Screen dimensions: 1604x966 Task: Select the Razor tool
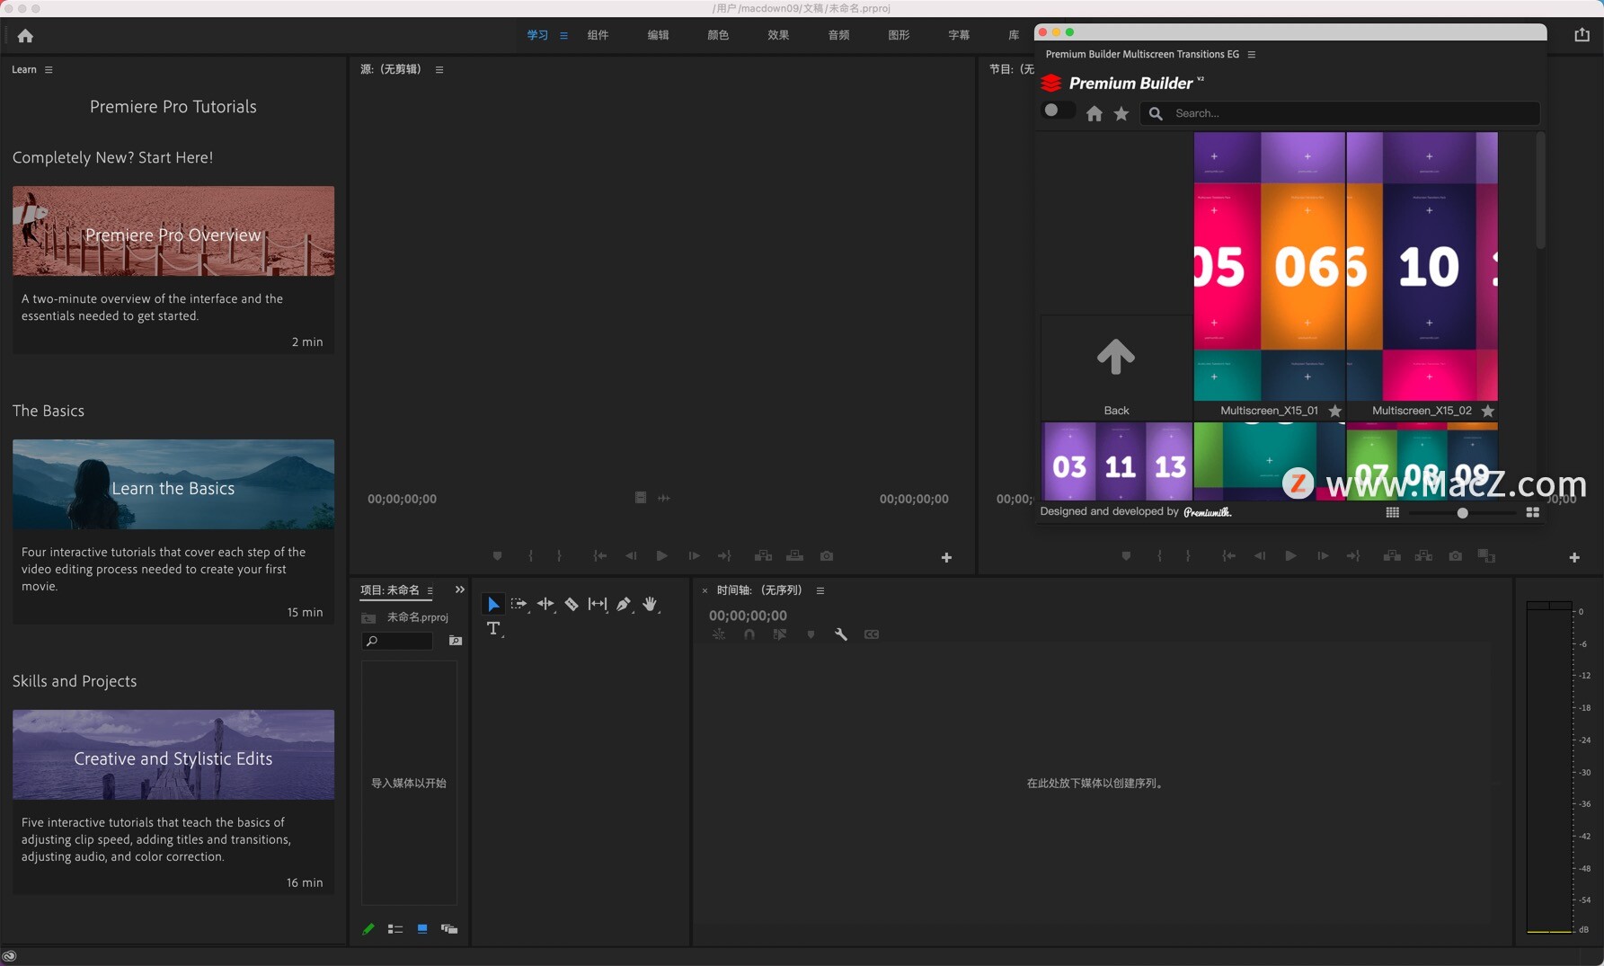[571, 604]
